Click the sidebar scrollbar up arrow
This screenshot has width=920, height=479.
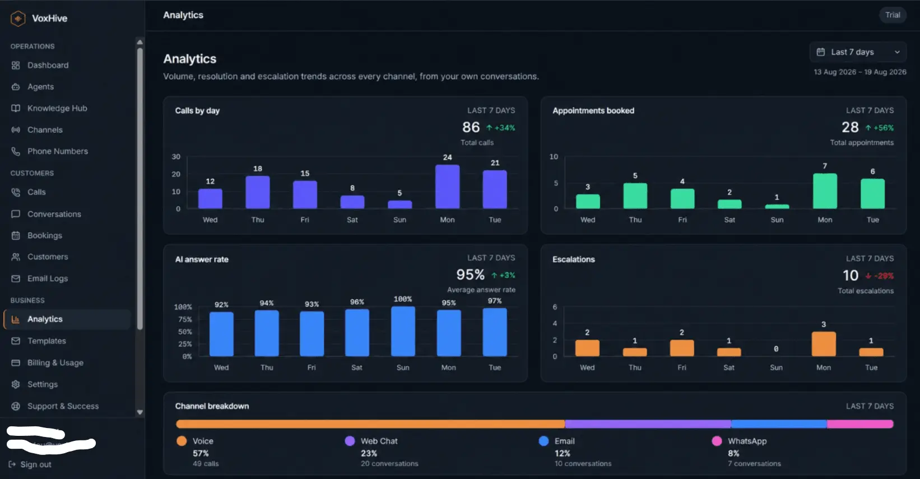(x=140, y=42)
